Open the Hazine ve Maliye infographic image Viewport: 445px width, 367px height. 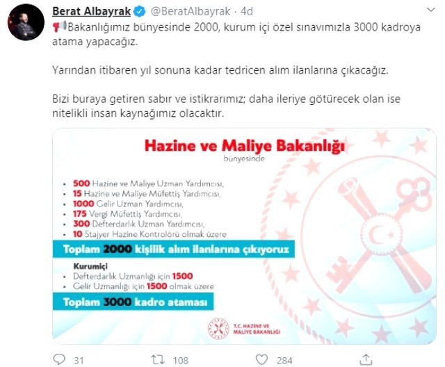244,236
